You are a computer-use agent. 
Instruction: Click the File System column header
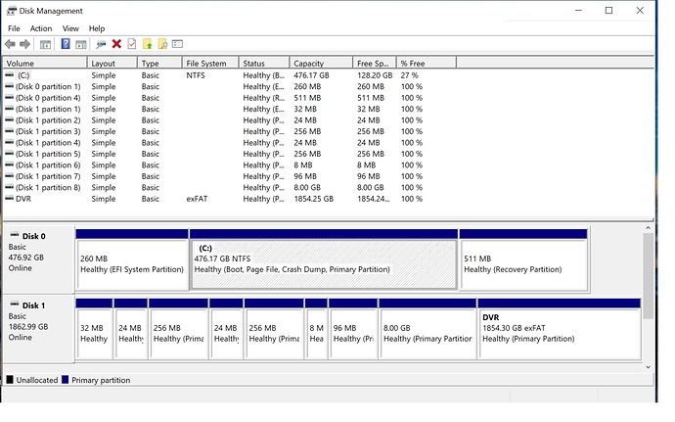click(x=205, y=63)
